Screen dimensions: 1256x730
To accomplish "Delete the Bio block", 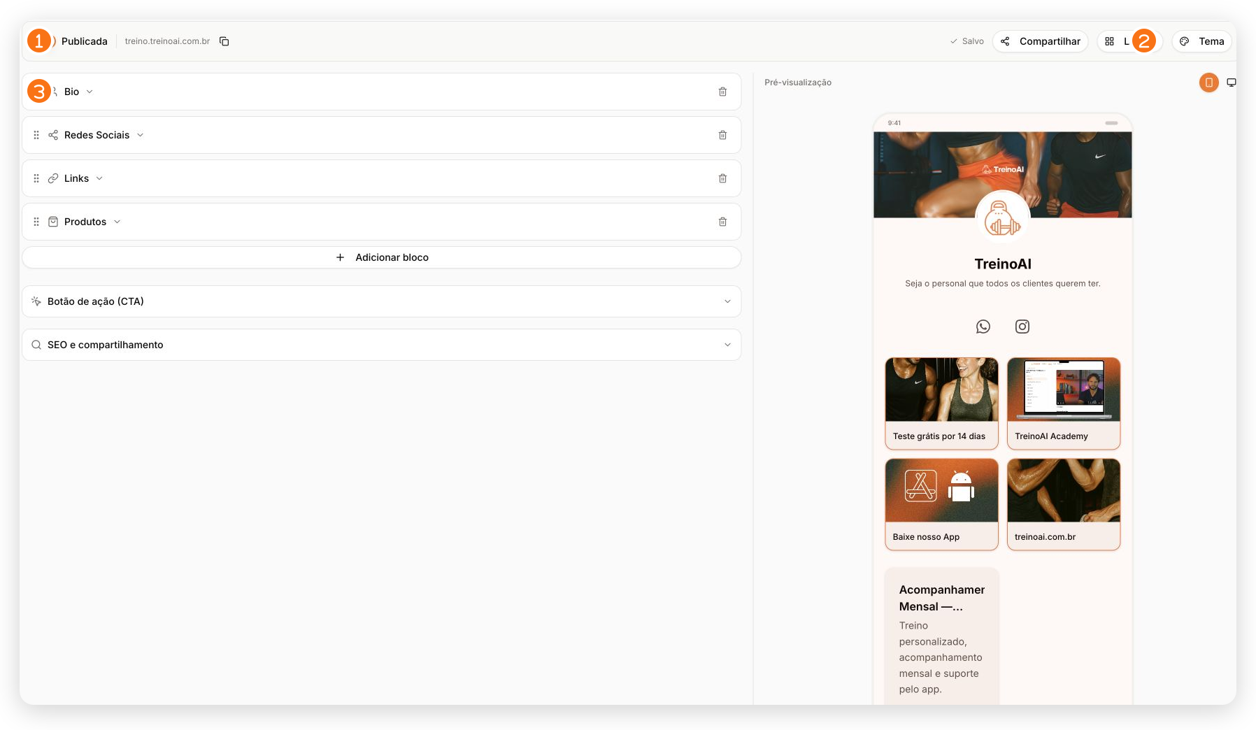I will click(x=722, y=92).
